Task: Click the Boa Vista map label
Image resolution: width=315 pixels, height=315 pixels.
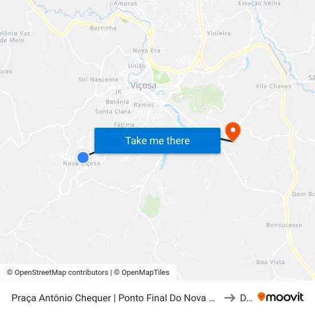Action: pos(270,262)
